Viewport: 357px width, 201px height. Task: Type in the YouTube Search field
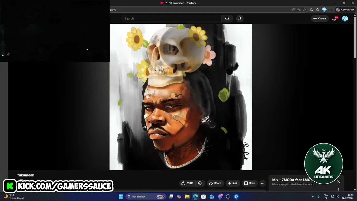[172, 18]
